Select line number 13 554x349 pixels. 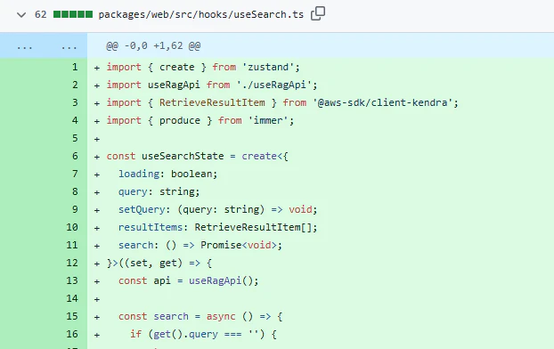pyautogui.click(x=72, y=280)
